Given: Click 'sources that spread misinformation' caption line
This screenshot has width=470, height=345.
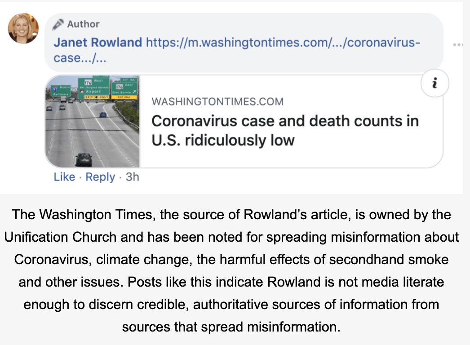Looking at the screenshot, I should (x=231, y=327).
